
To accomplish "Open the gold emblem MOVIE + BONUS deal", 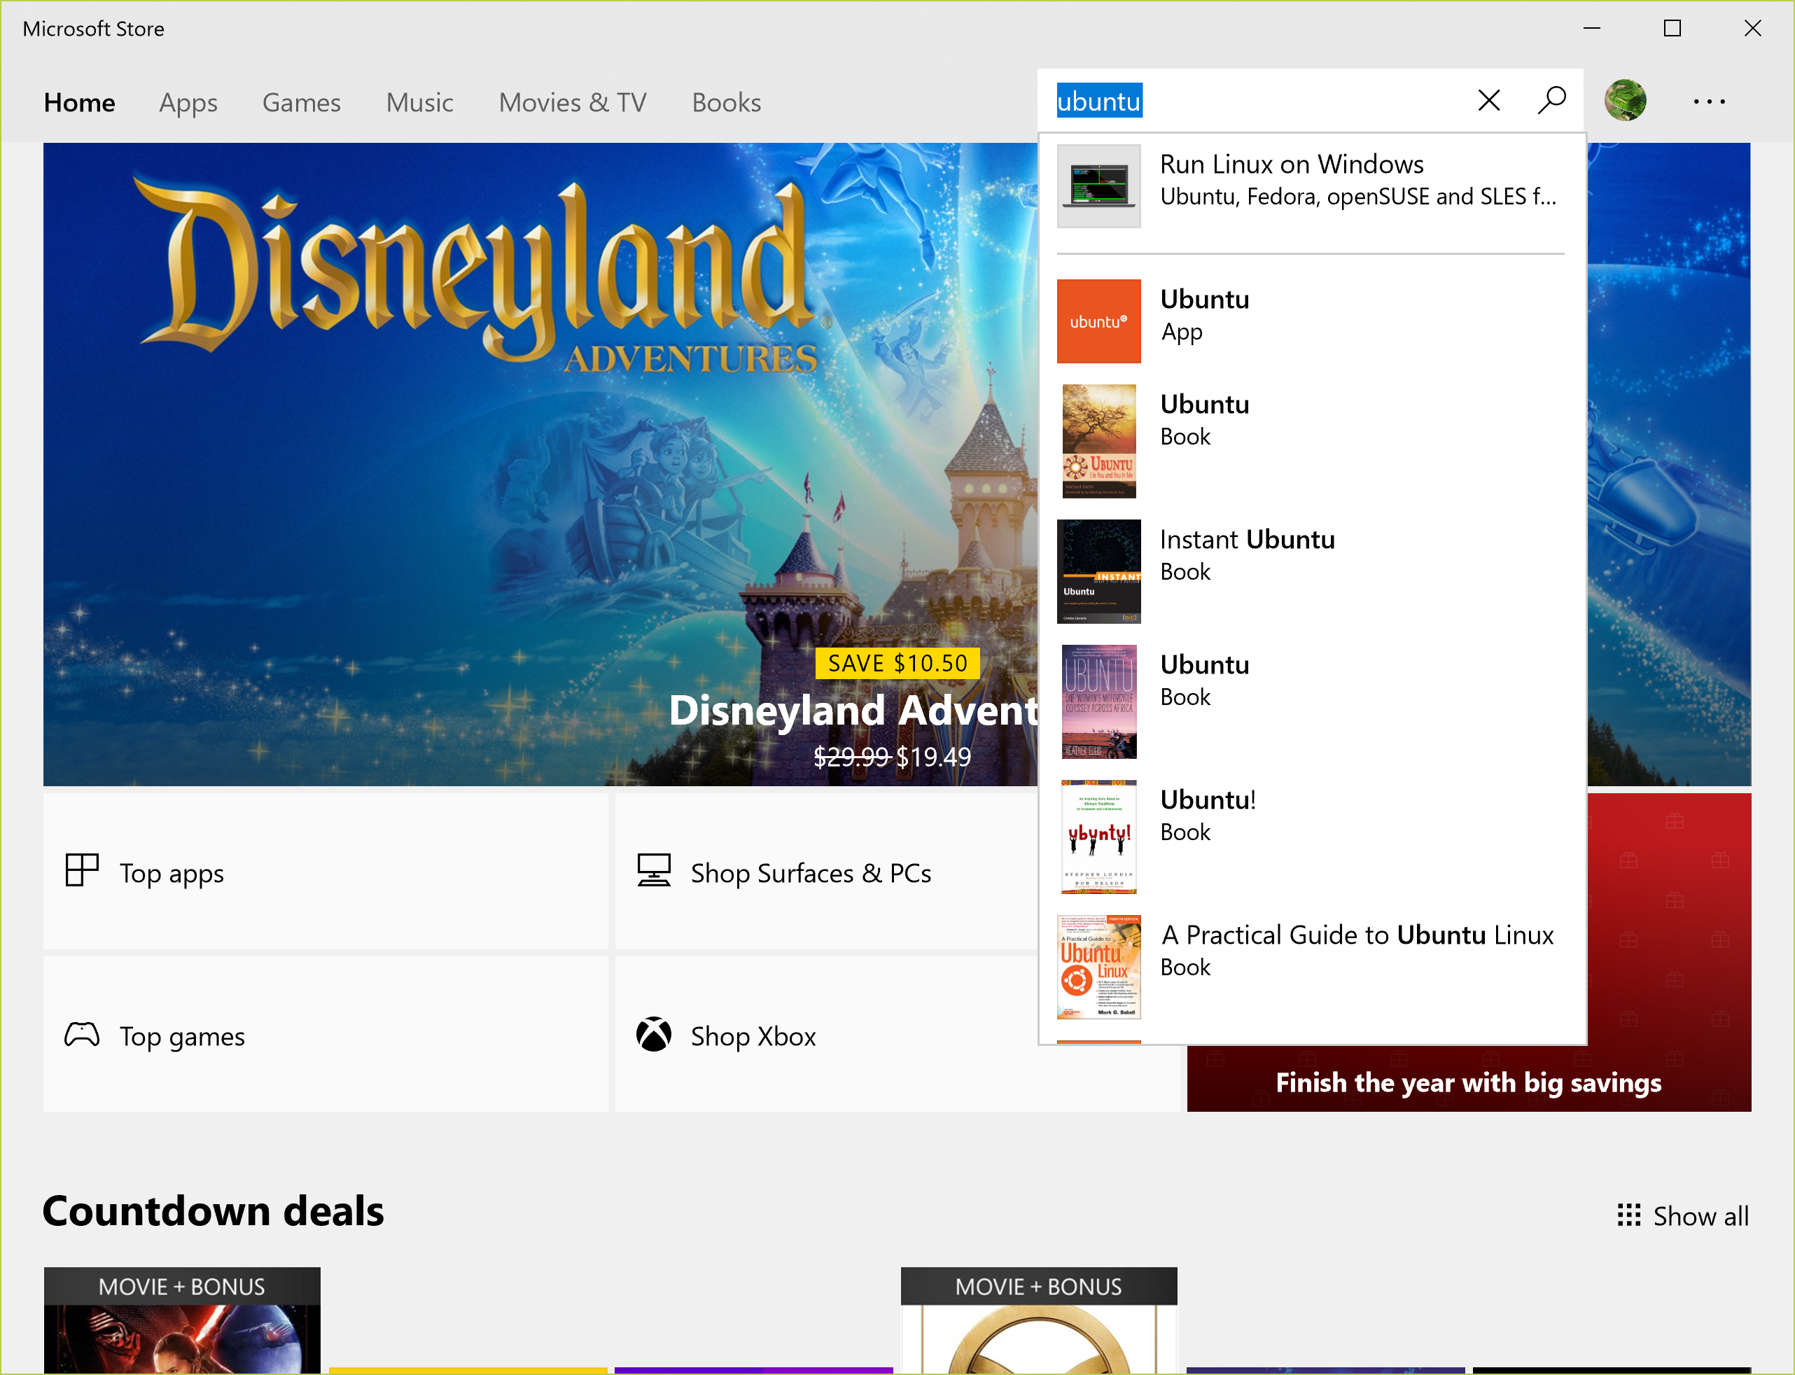I will pyautogui.click(x=1039, y=1320).
